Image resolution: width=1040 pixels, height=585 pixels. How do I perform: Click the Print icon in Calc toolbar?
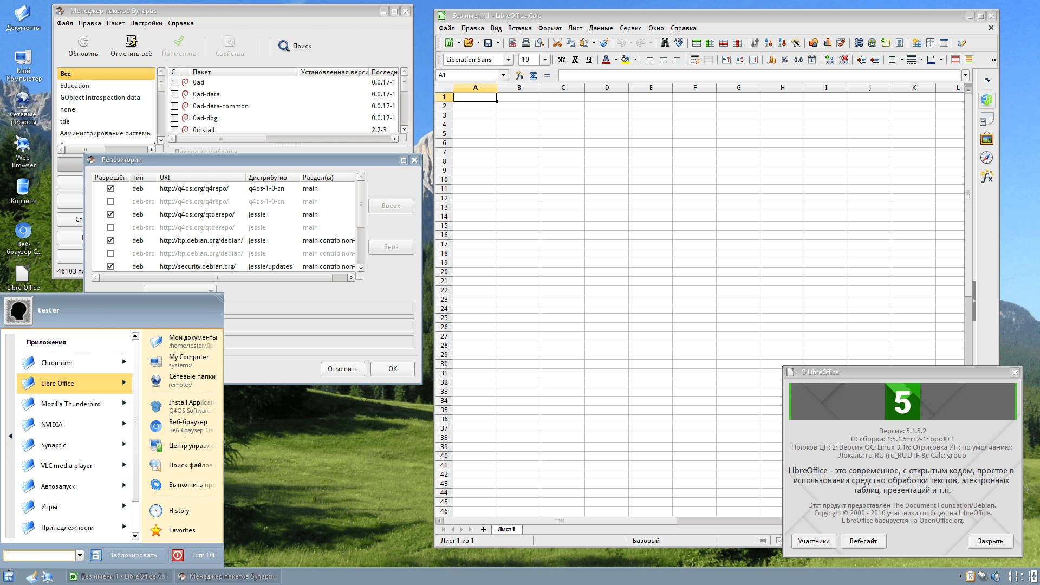pos(525,43)
